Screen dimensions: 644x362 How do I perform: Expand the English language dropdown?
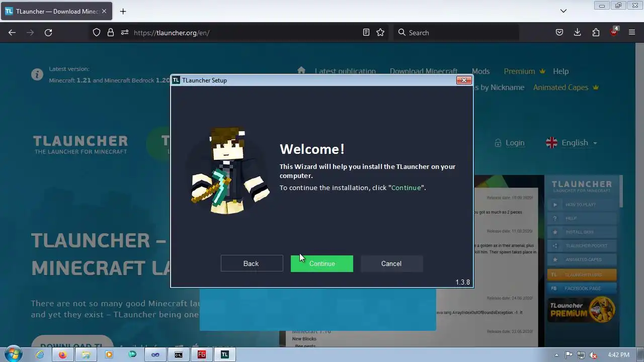coord(572,143)
